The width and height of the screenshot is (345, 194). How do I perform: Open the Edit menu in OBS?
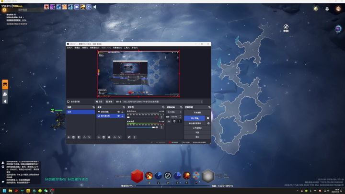click(77, 48)
